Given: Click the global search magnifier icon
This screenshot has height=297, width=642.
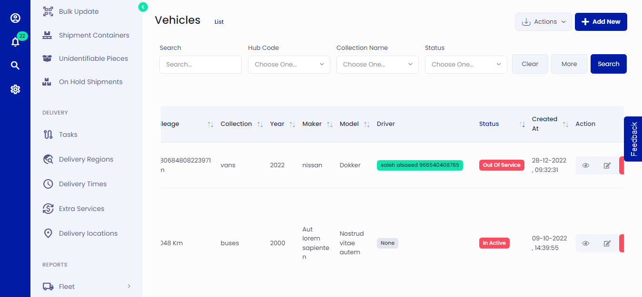Looking at the screenshot, I should pyautogui.click(x=15, y=65).
